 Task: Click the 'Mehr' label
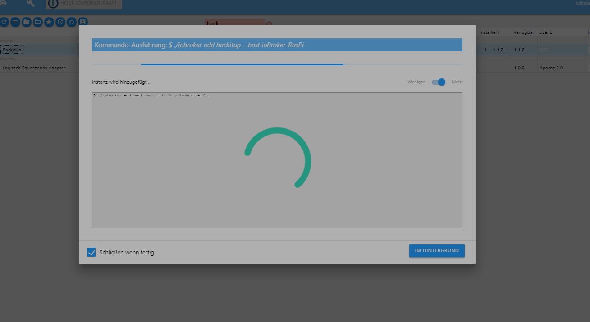pyautogui.click(x=457, y=82)
